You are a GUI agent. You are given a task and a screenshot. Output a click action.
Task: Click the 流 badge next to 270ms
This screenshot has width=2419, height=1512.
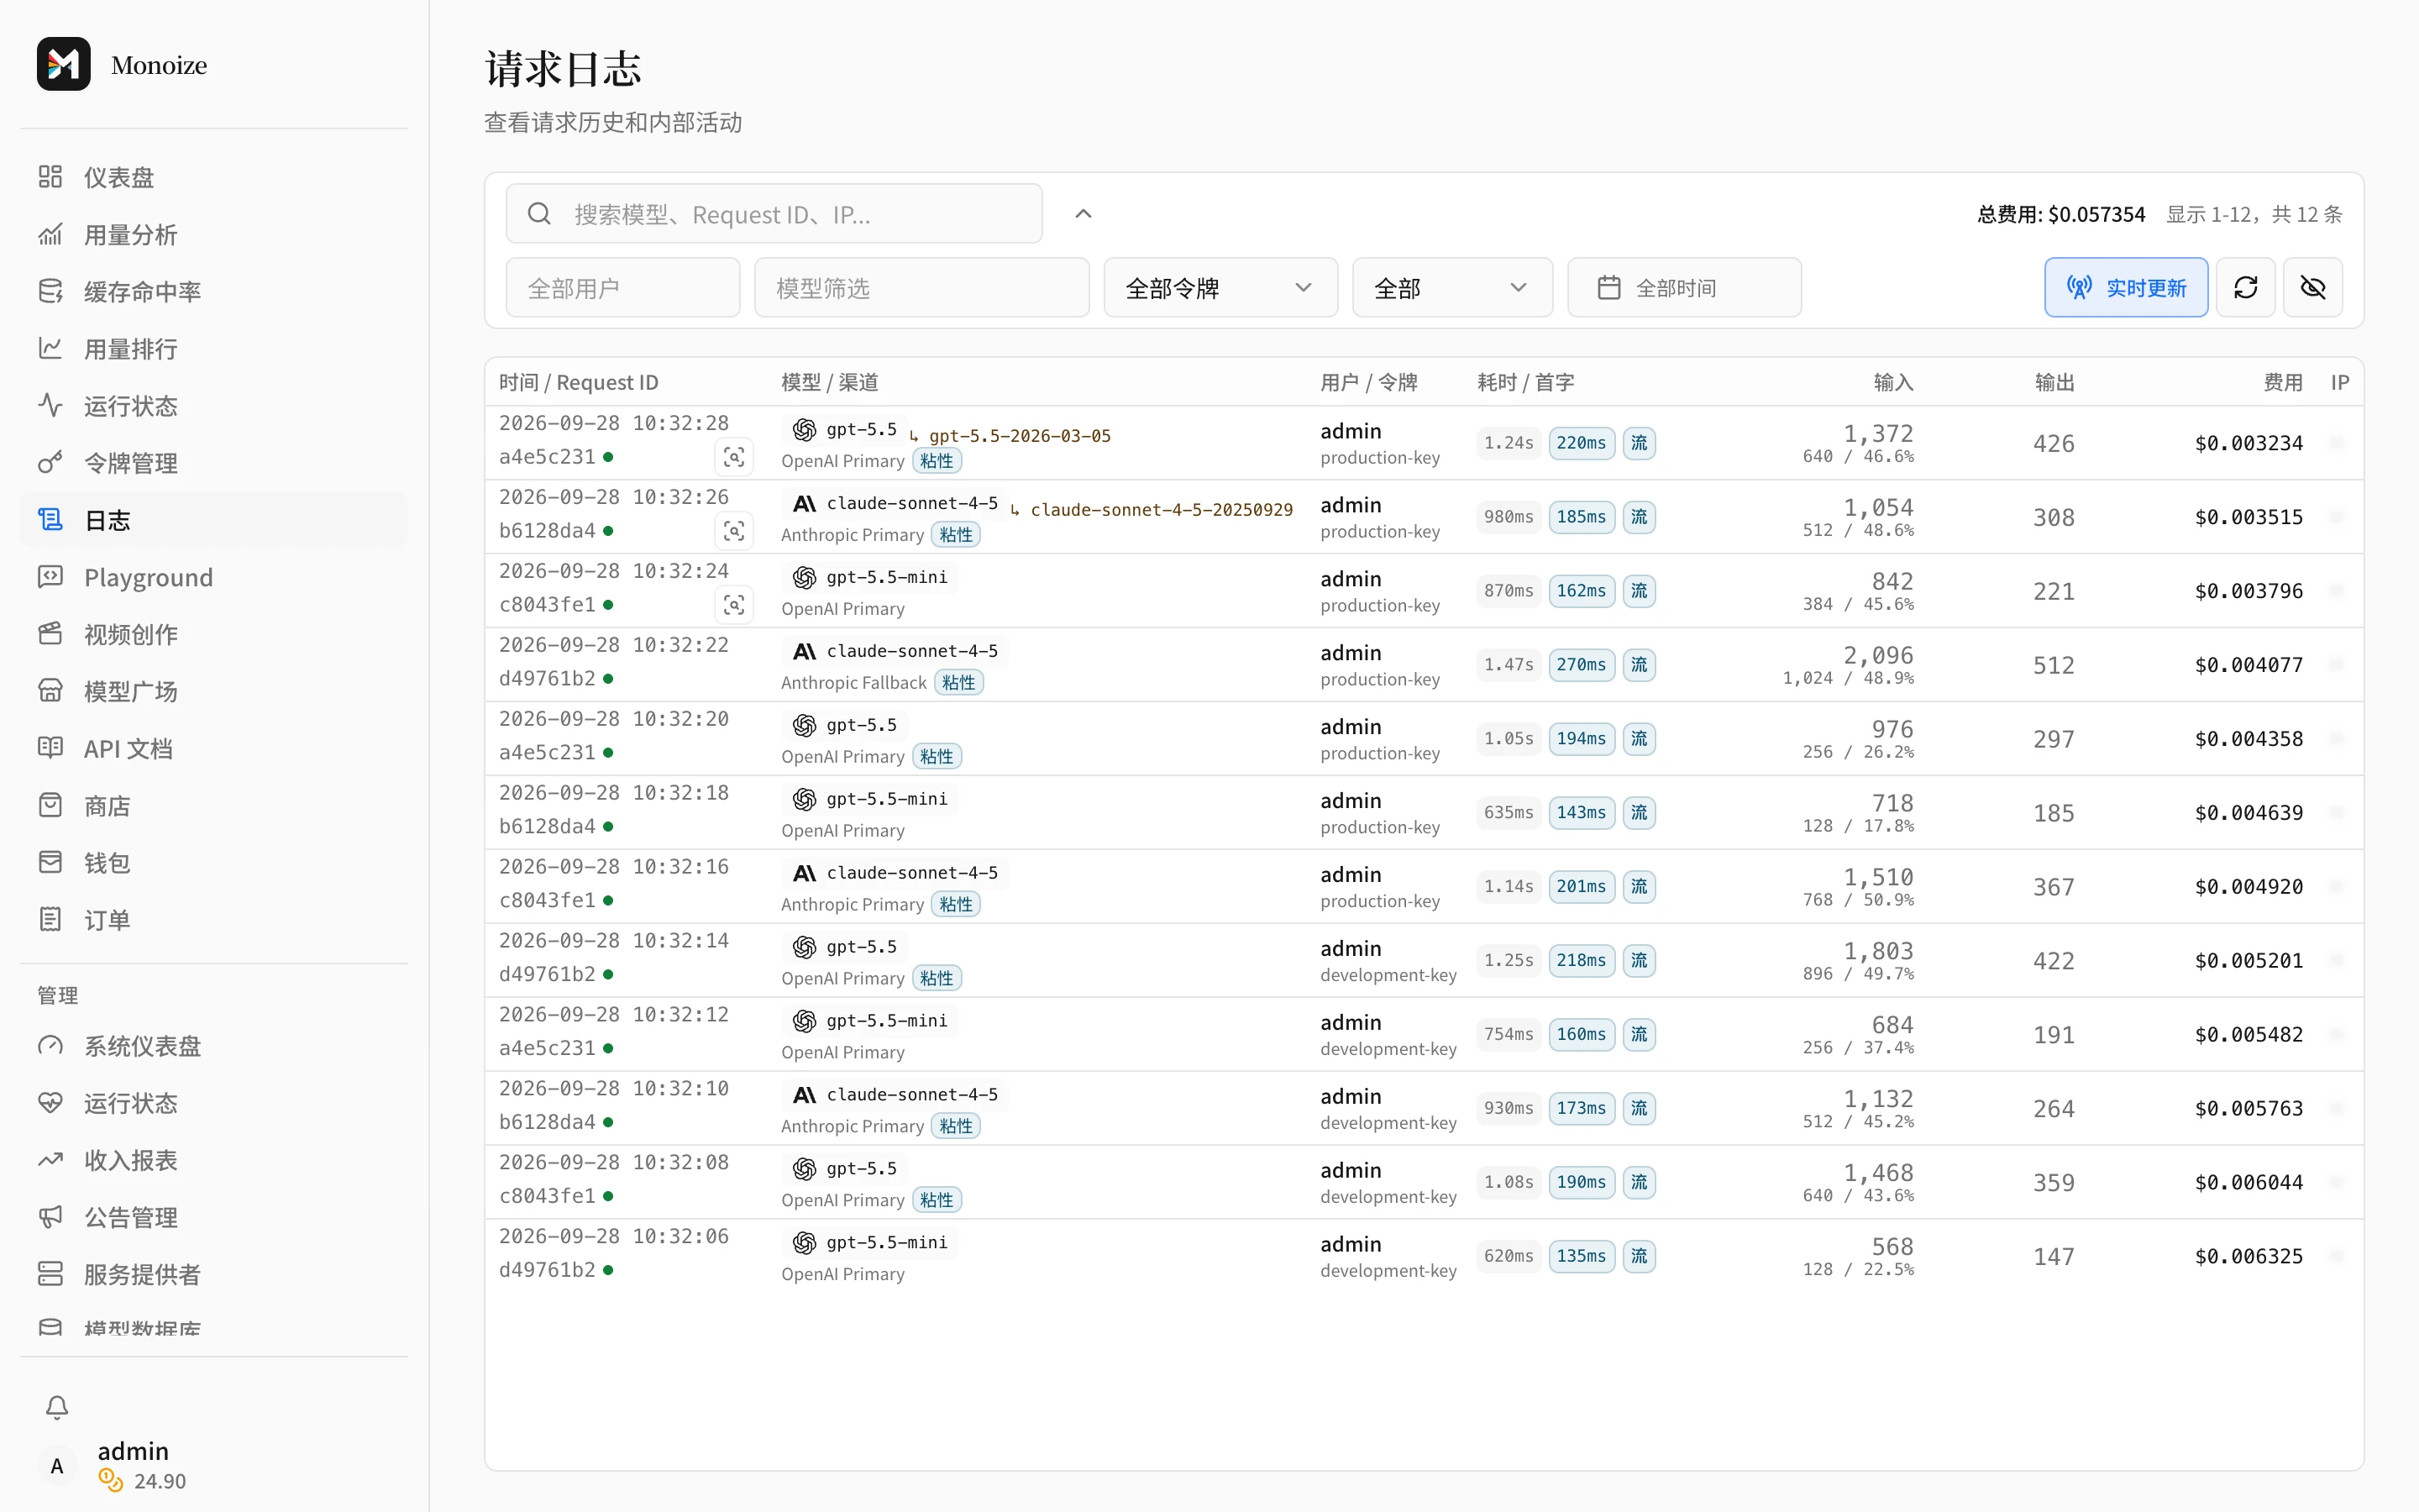[x=1640, y=665]
